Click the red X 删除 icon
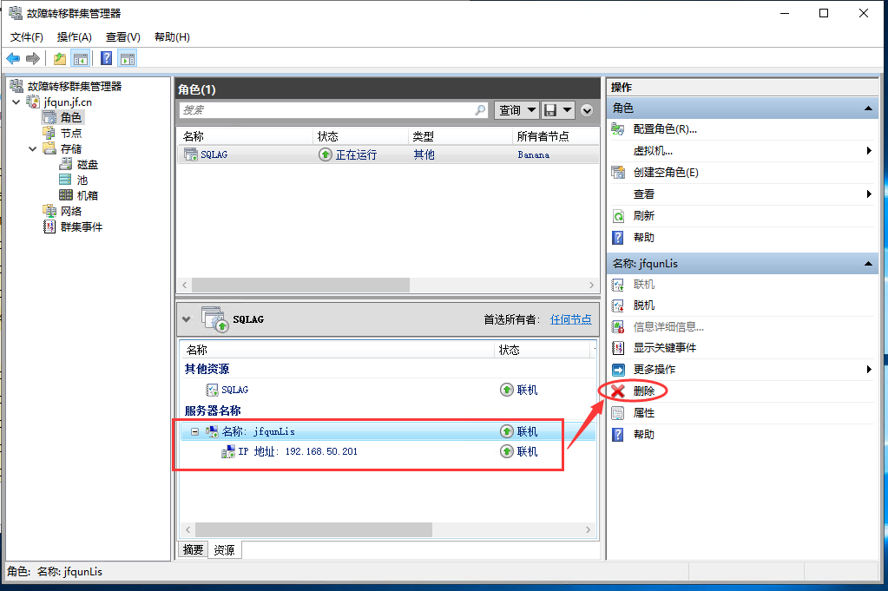The image size is (888, 591). click(620, 391)
